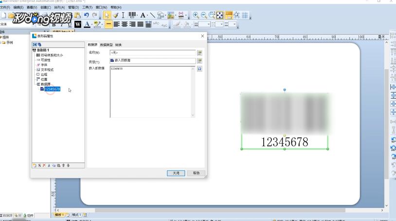Click the paste clipboard icon
Screen dimensions: 396x221
(77, 15)
